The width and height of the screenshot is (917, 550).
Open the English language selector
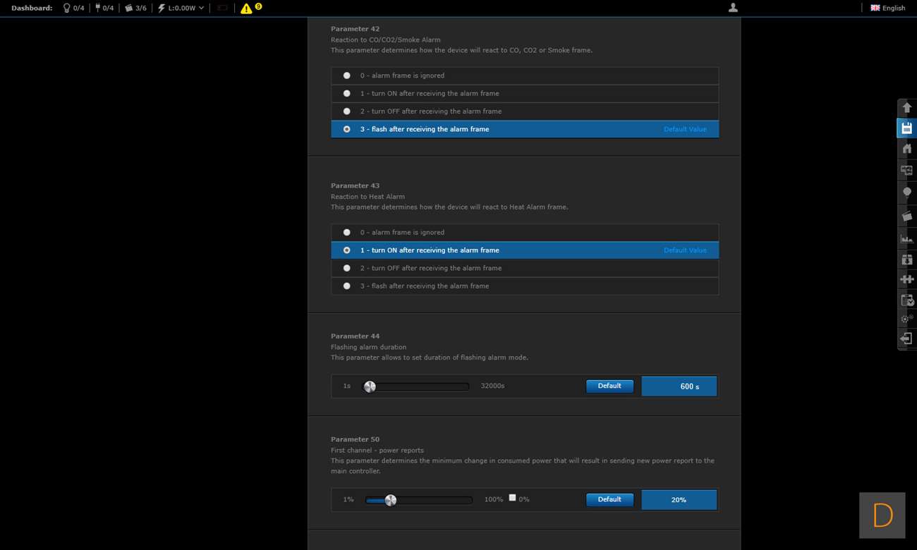(888, 8)
